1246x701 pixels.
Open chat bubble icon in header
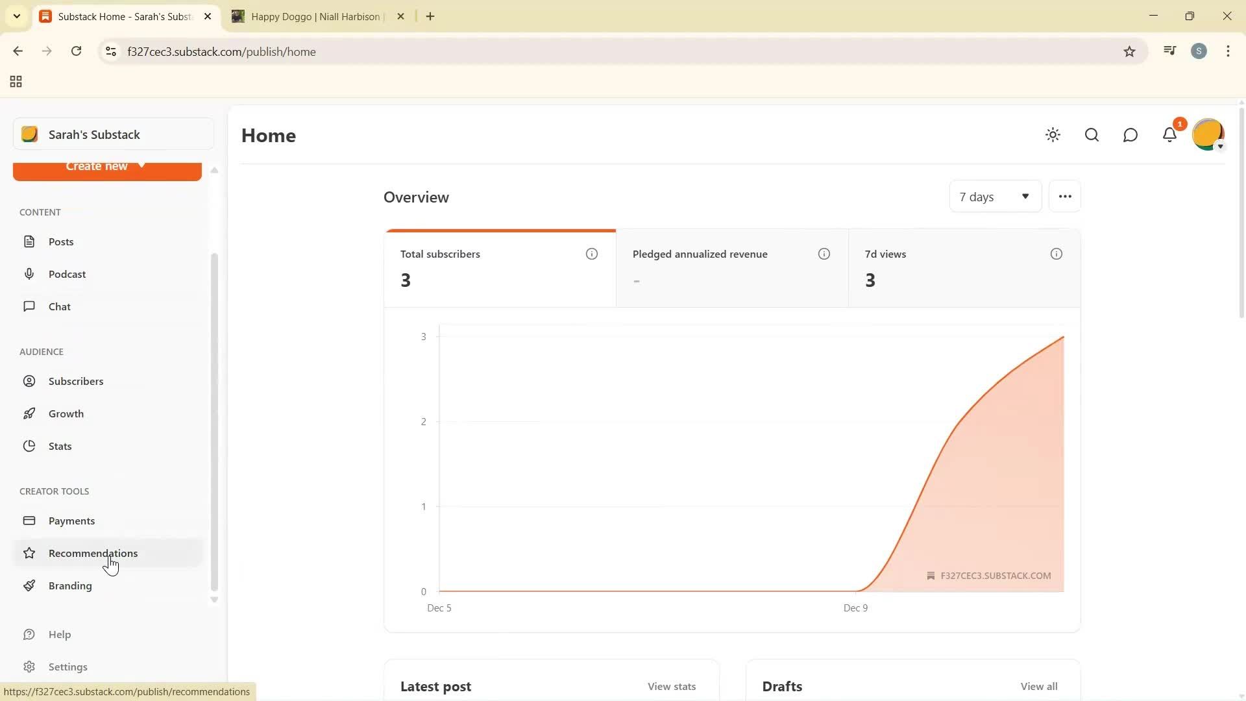pos(1130,135)
